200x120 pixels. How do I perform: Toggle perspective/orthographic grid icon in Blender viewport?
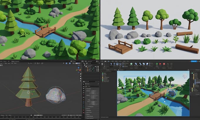[x=81, y=81]
